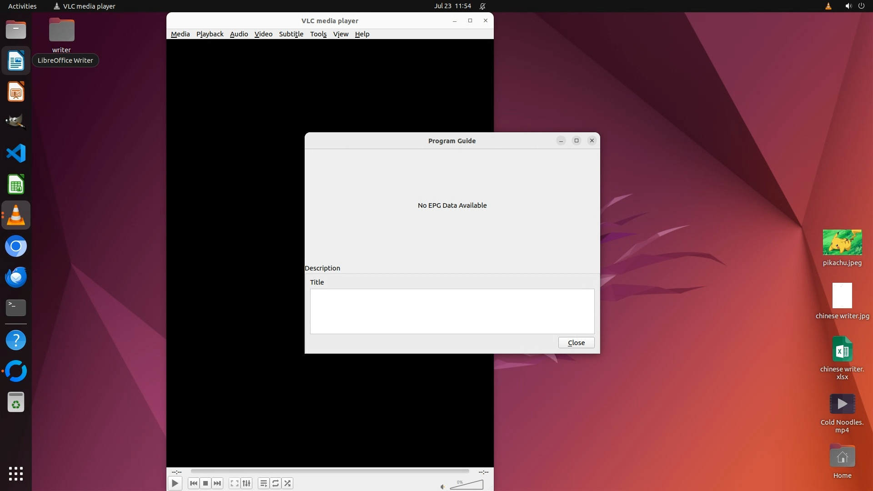Mute audio via speaker icon
Image resolution: width=873 pixels, height=491 pixels.
442,487
